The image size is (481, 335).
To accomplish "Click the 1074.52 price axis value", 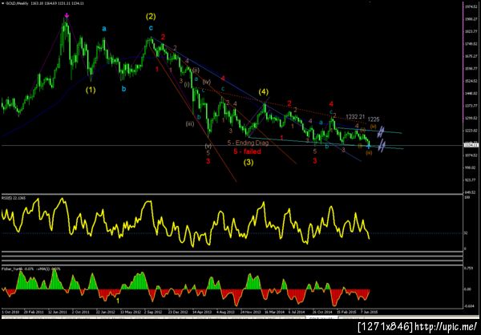I will point(472,155).
